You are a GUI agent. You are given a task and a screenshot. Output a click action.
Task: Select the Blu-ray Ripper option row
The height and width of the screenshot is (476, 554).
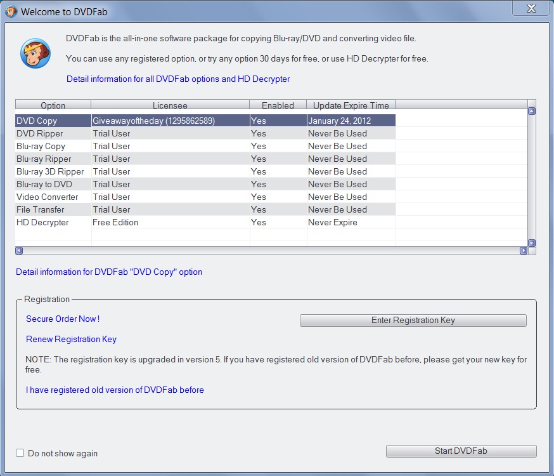point(205,159)
